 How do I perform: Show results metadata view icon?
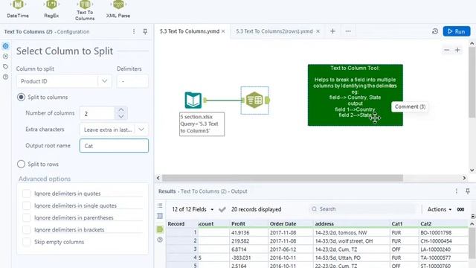160,216
